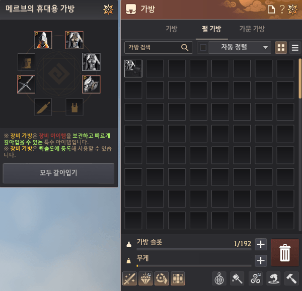Open the sword enhancement icon
Screen dimensions: 302x291
click(130, 278)
